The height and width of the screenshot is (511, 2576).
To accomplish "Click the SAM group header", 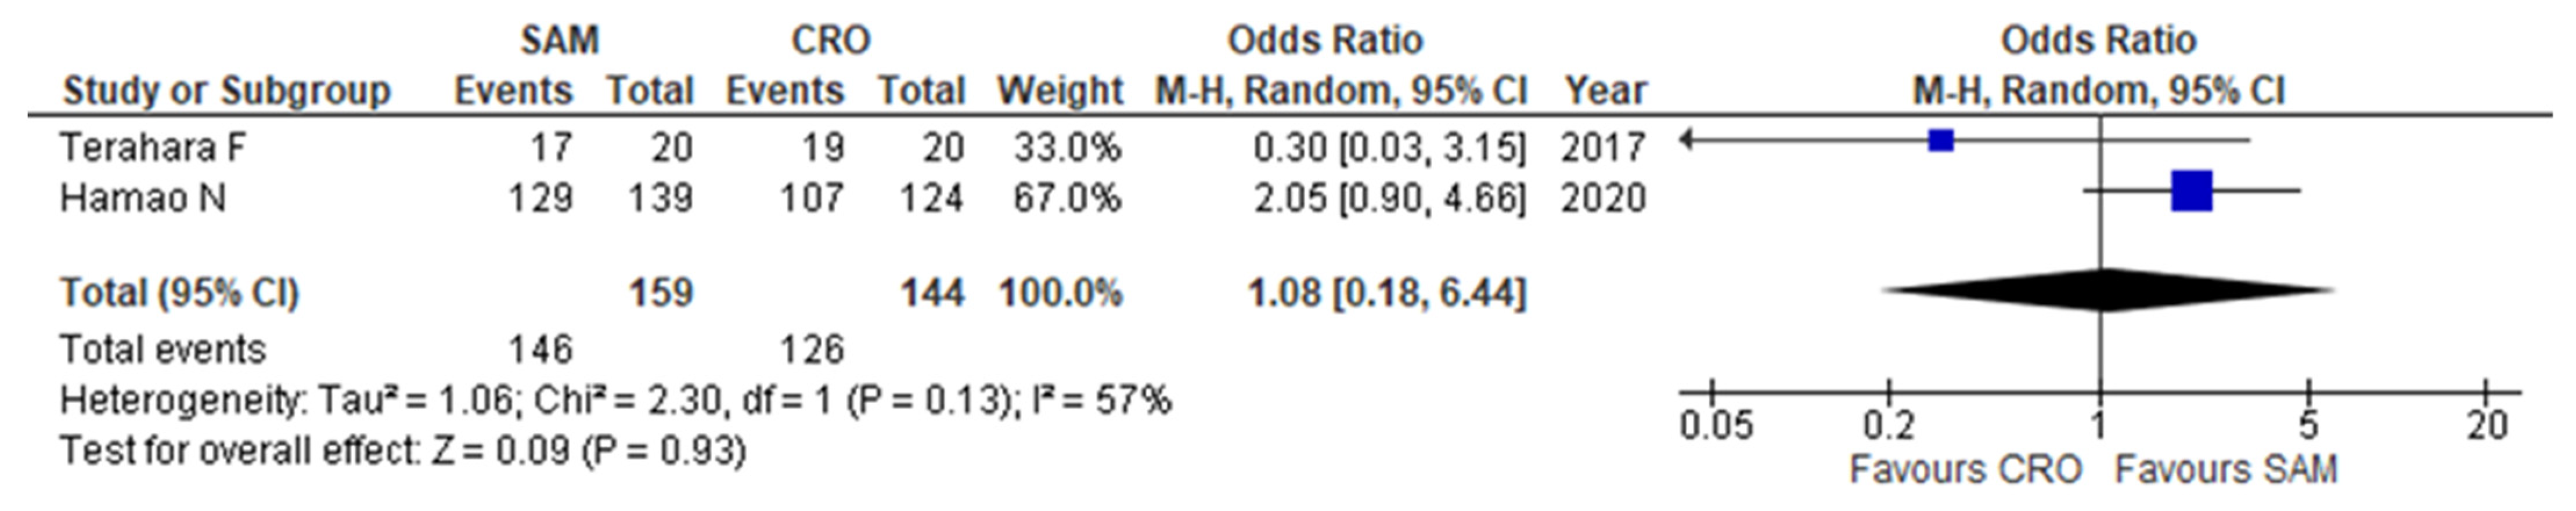I will [559, 41].
